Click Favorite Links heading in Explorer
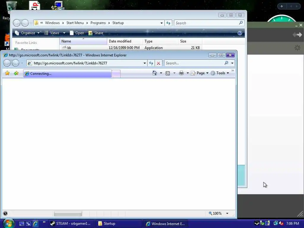Viewport: 304px width, 228px height. (x=26, y=43)
